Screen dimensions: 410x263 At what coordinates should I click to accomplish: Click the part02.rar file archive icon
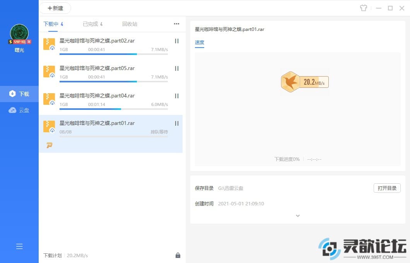pyautogui.click(x=49, y=44)
